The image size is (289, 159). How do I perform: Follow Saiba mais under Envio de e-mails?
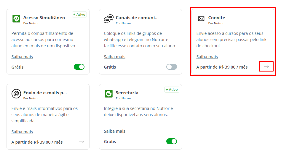click(x=22, y=132)
